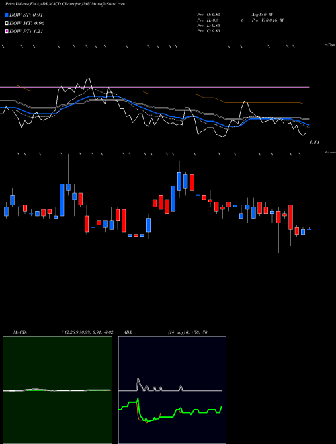
Task: Click the '<Lows' marker label
Action: (331, 152)
